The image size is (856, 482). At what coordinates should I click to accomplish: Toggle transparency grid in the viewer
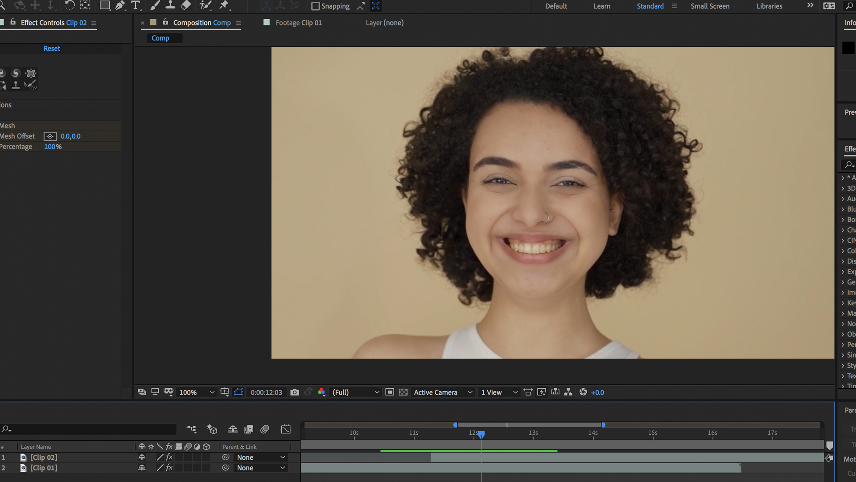coord(403,392)
